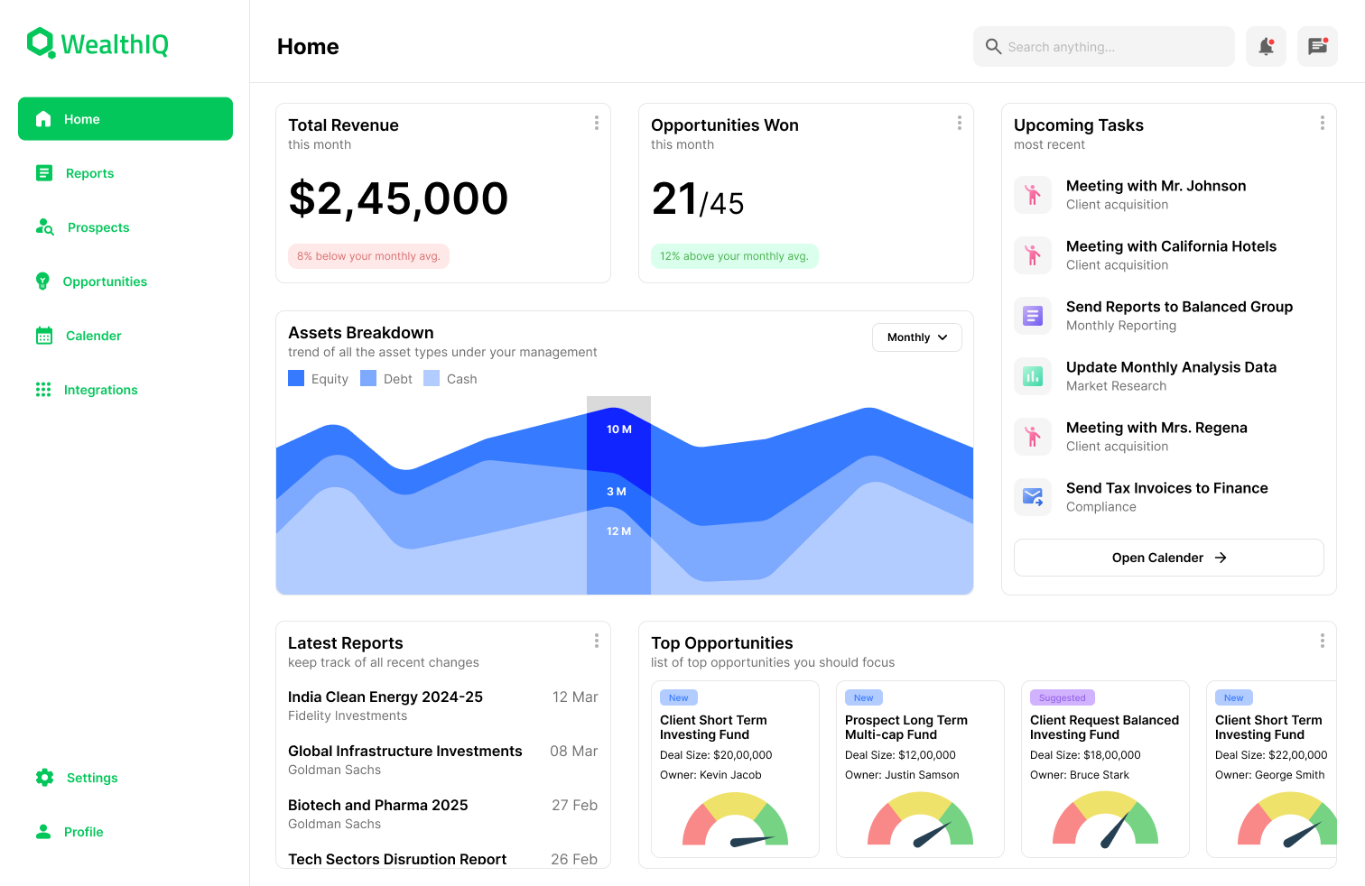Open the India Clean Energy 2024-25 report
The height and width of the screenshot is (886, 1365).
[x=385, y=697]
